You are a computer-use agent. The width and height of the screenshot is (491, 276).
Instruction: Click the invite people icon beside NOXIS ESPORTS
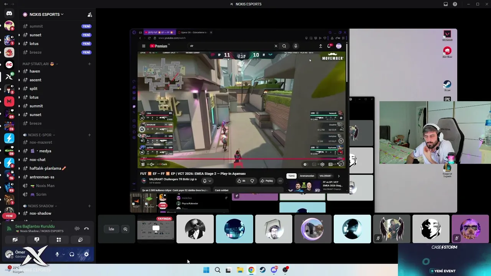coord(90,15)
